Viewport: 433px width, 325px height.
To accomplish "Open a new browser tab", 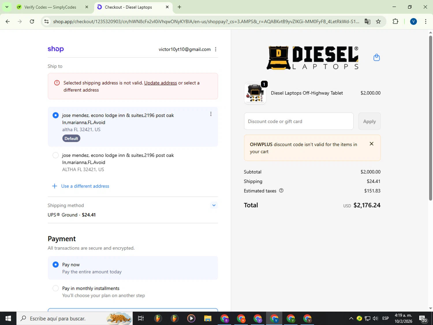I will pos(179,7).
